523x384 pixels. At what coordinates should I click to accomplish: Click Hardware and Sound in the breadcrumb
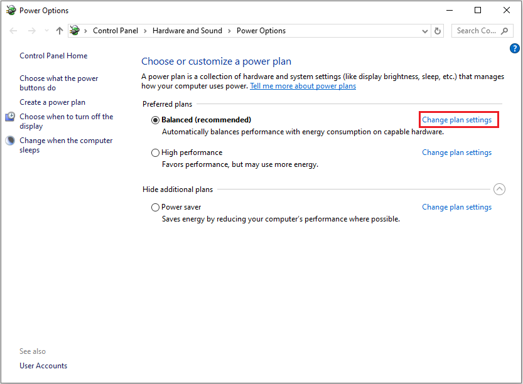187,31
